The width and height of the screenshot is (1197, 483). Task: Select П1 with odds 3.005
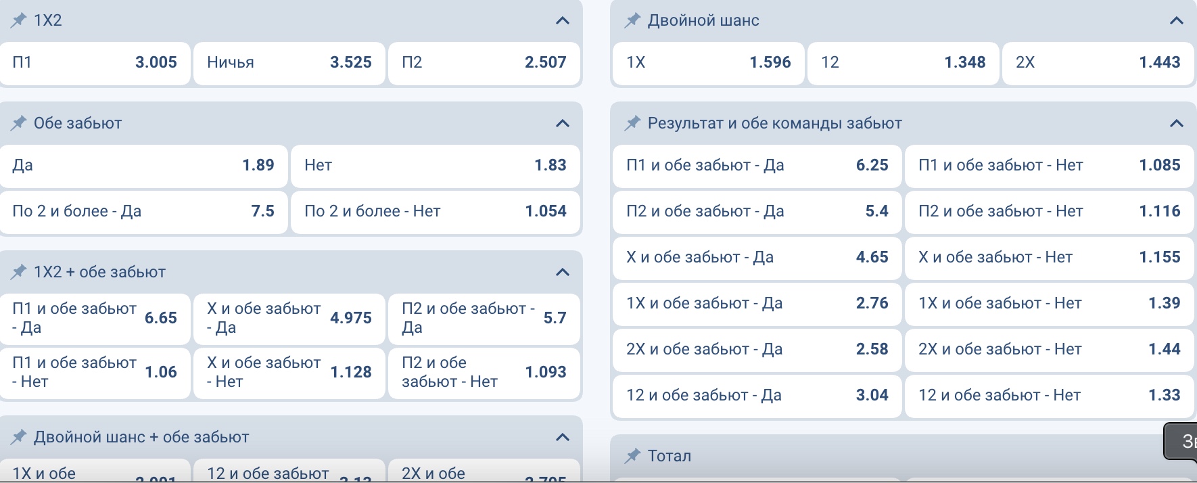[x=95, y=63]
